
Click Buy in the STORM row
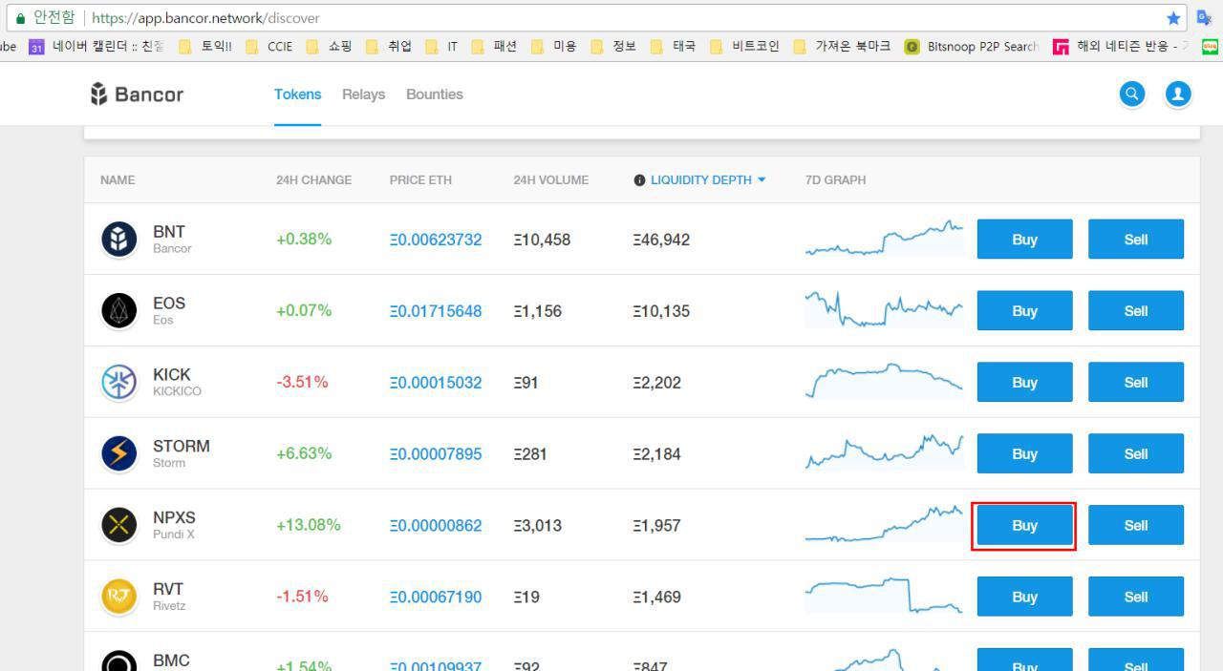[x=1024, y=453]
